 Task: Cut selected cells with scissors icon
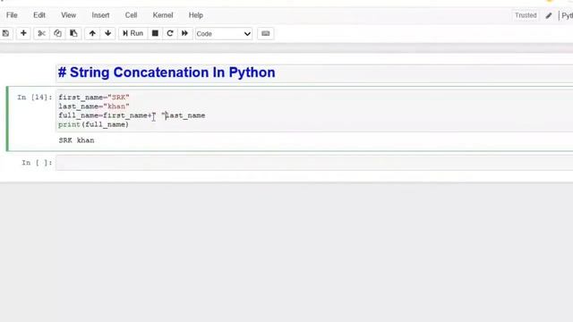click(41, 34)
